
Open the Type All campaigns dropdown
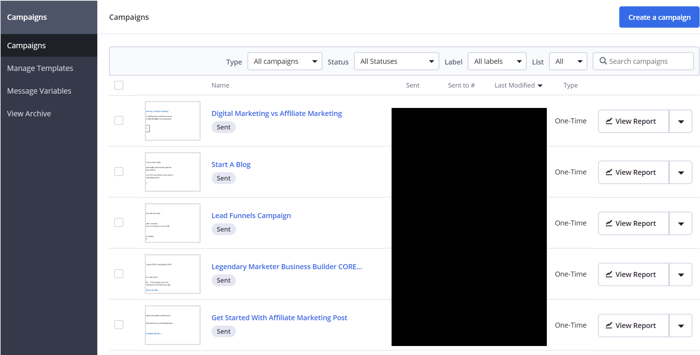285,61
